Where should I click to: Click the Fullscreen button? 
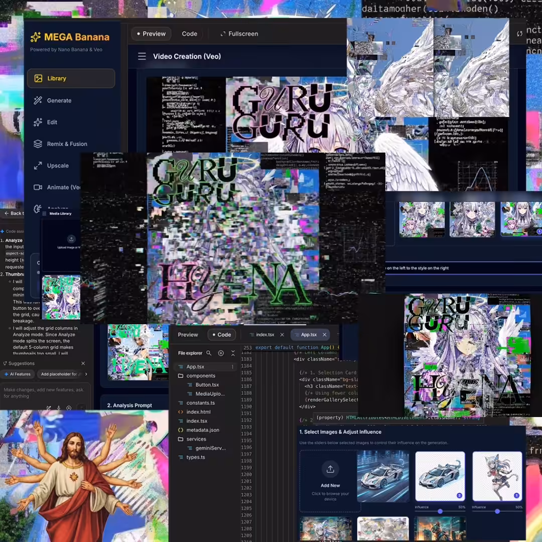pyautogui.click(x=239, y=34)
